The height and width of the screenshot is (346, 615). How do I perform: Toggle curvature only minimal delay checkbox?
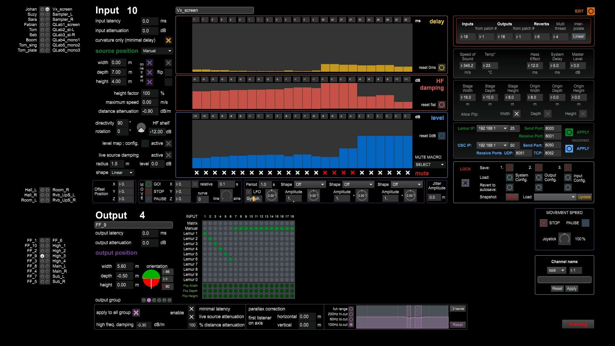point(168,40)
